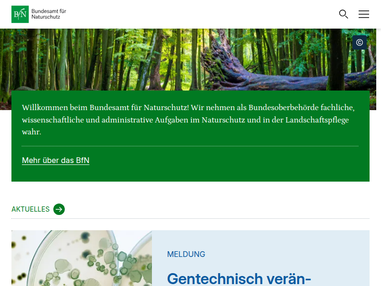Image resolution: width=381 pixels, height=286 pixels.
Task: Open the hamburger navigation menu
Action: [x=364, y=14]
